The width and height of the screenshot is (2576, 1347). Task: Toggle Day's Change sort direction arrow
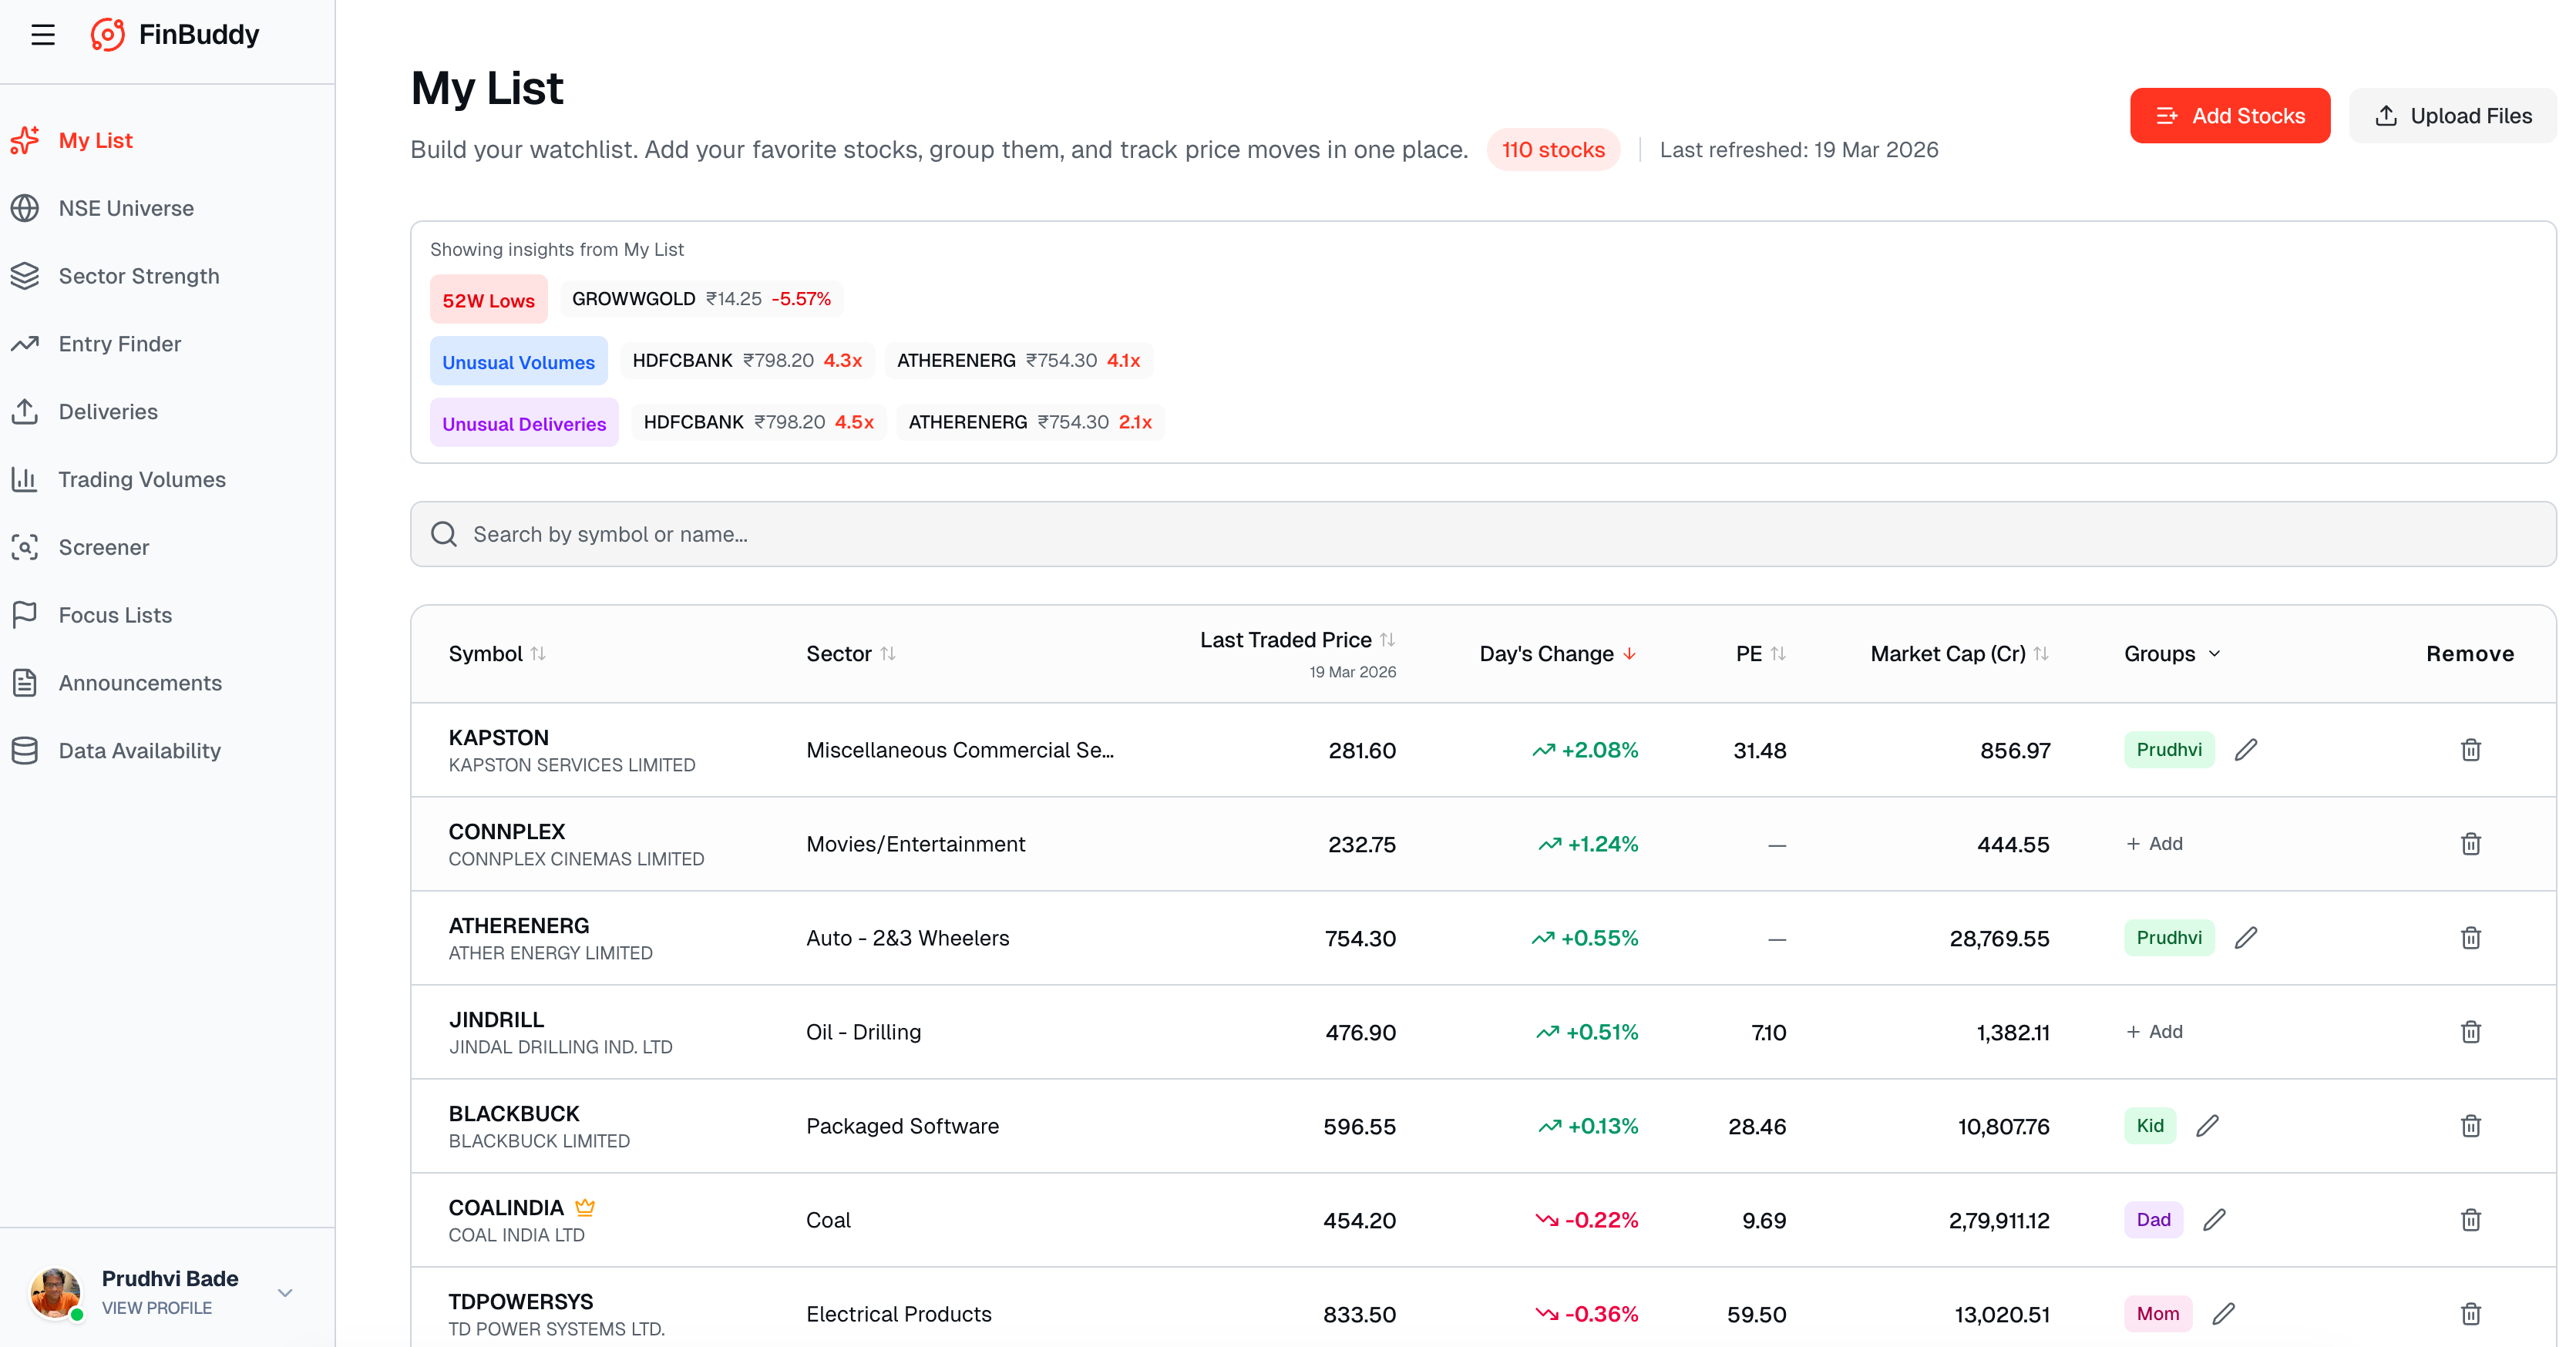[x=1630, y=654]
